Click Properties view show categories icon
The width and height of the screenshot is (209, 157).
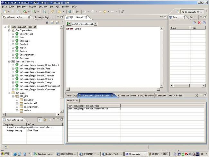(x=40, y=120)
